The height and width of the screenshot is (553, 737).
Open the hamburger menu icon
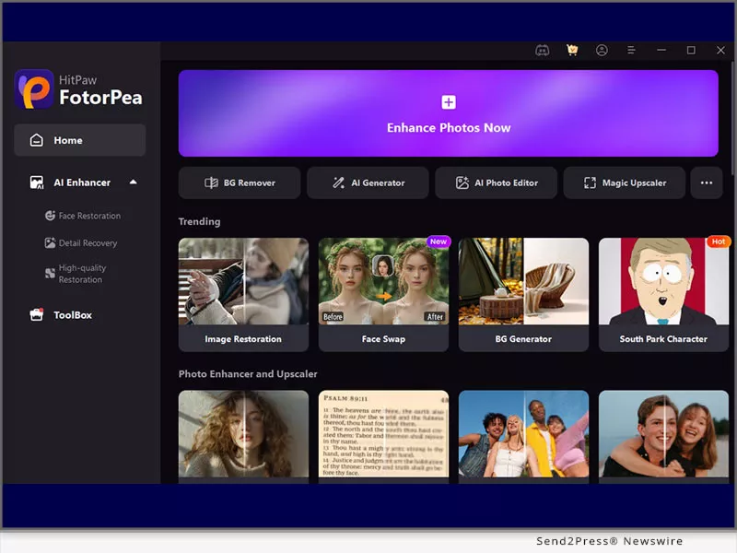631,51
